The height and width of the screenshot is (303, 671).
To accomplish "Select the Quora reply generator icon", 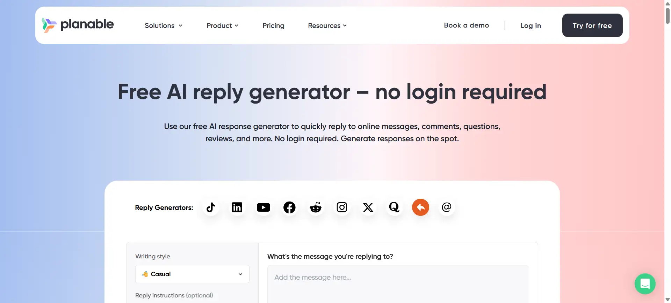I will (x=394, y=207).
